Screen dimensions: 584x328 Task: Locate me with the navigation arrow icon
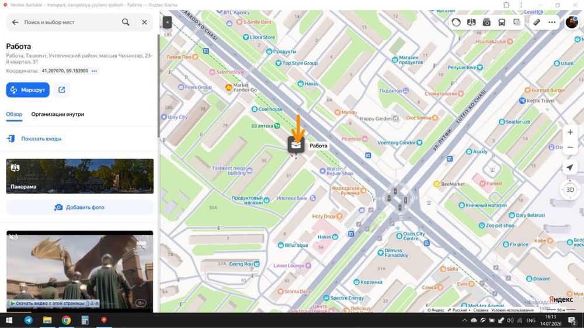[570, 168]
